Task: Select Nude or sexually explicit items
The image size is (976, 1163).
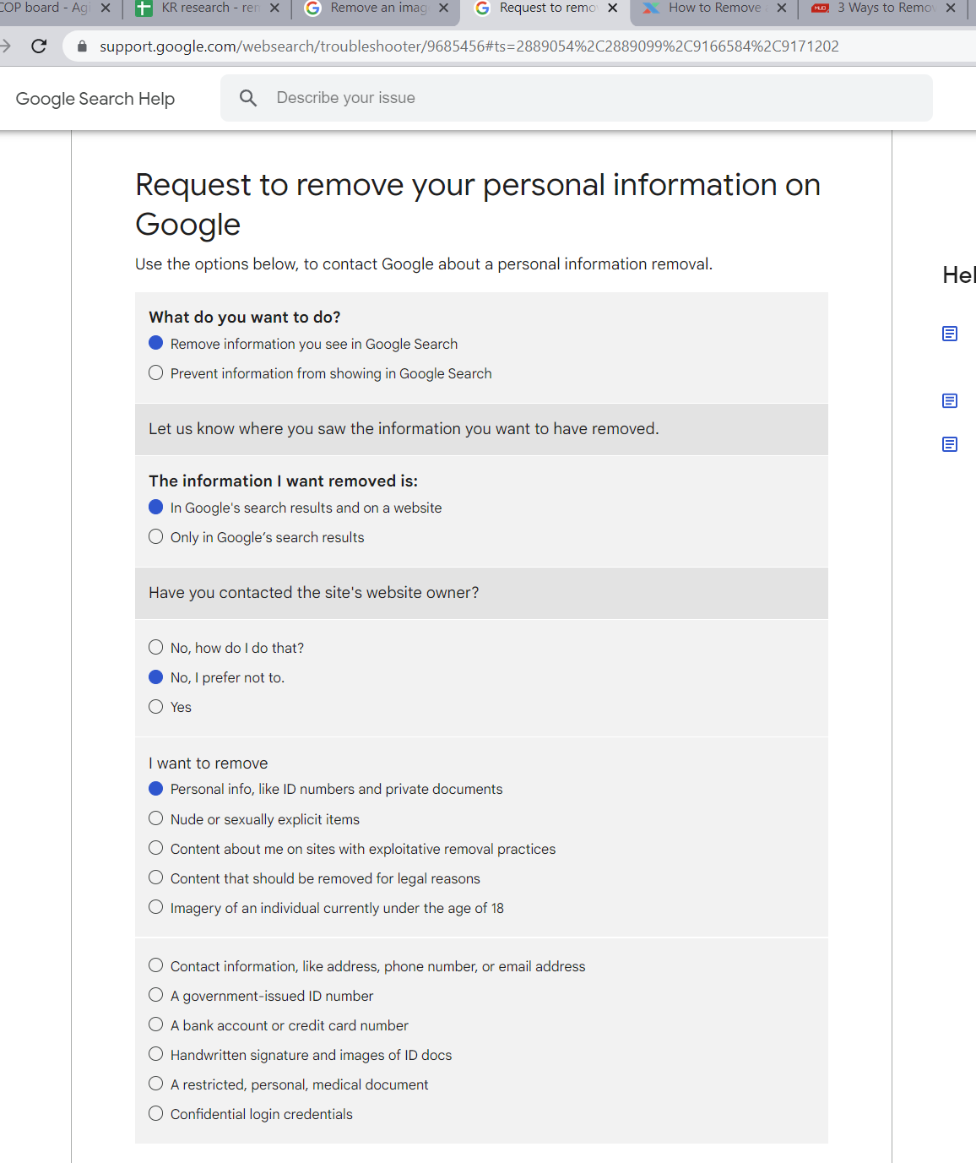Action: (155, 818)
